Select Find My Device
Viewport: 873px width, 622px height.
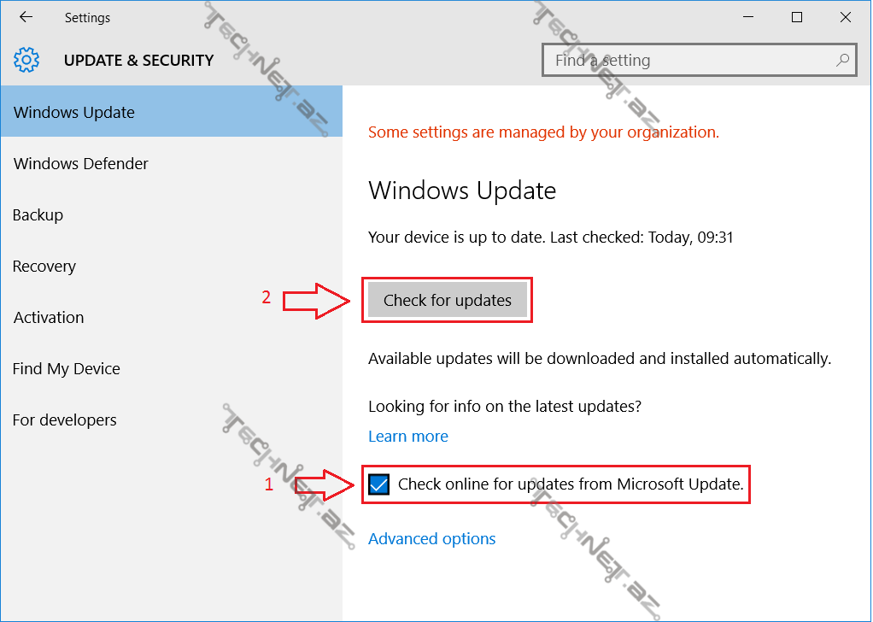pos(67,369)
